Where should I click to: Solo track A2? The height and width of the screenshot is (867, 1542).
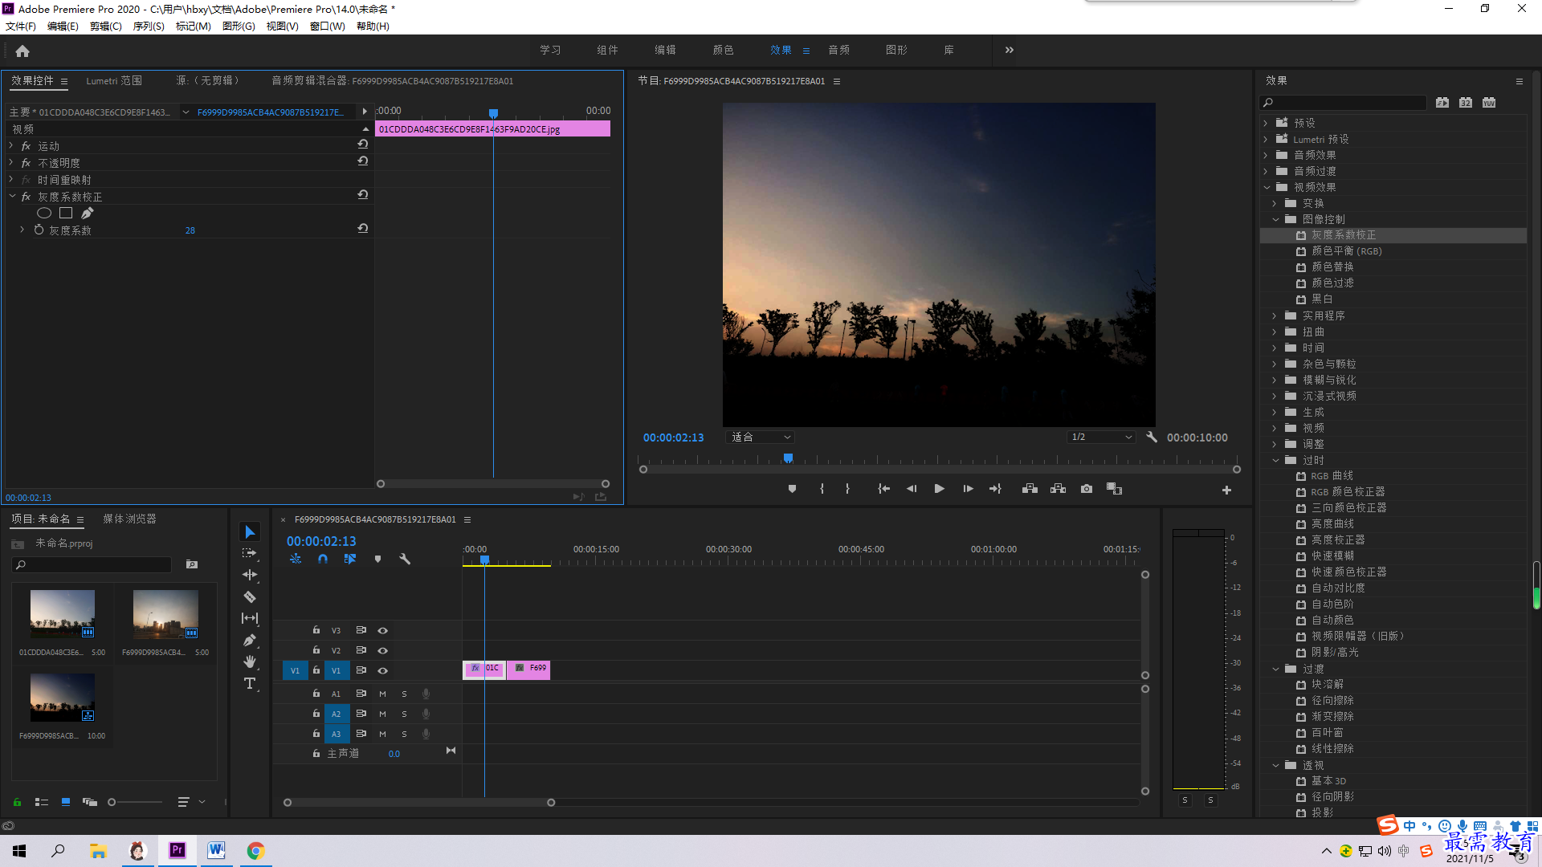point(404,714)
